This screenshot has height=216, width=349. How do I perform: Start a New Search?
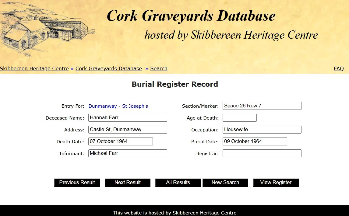pos(225,183)
